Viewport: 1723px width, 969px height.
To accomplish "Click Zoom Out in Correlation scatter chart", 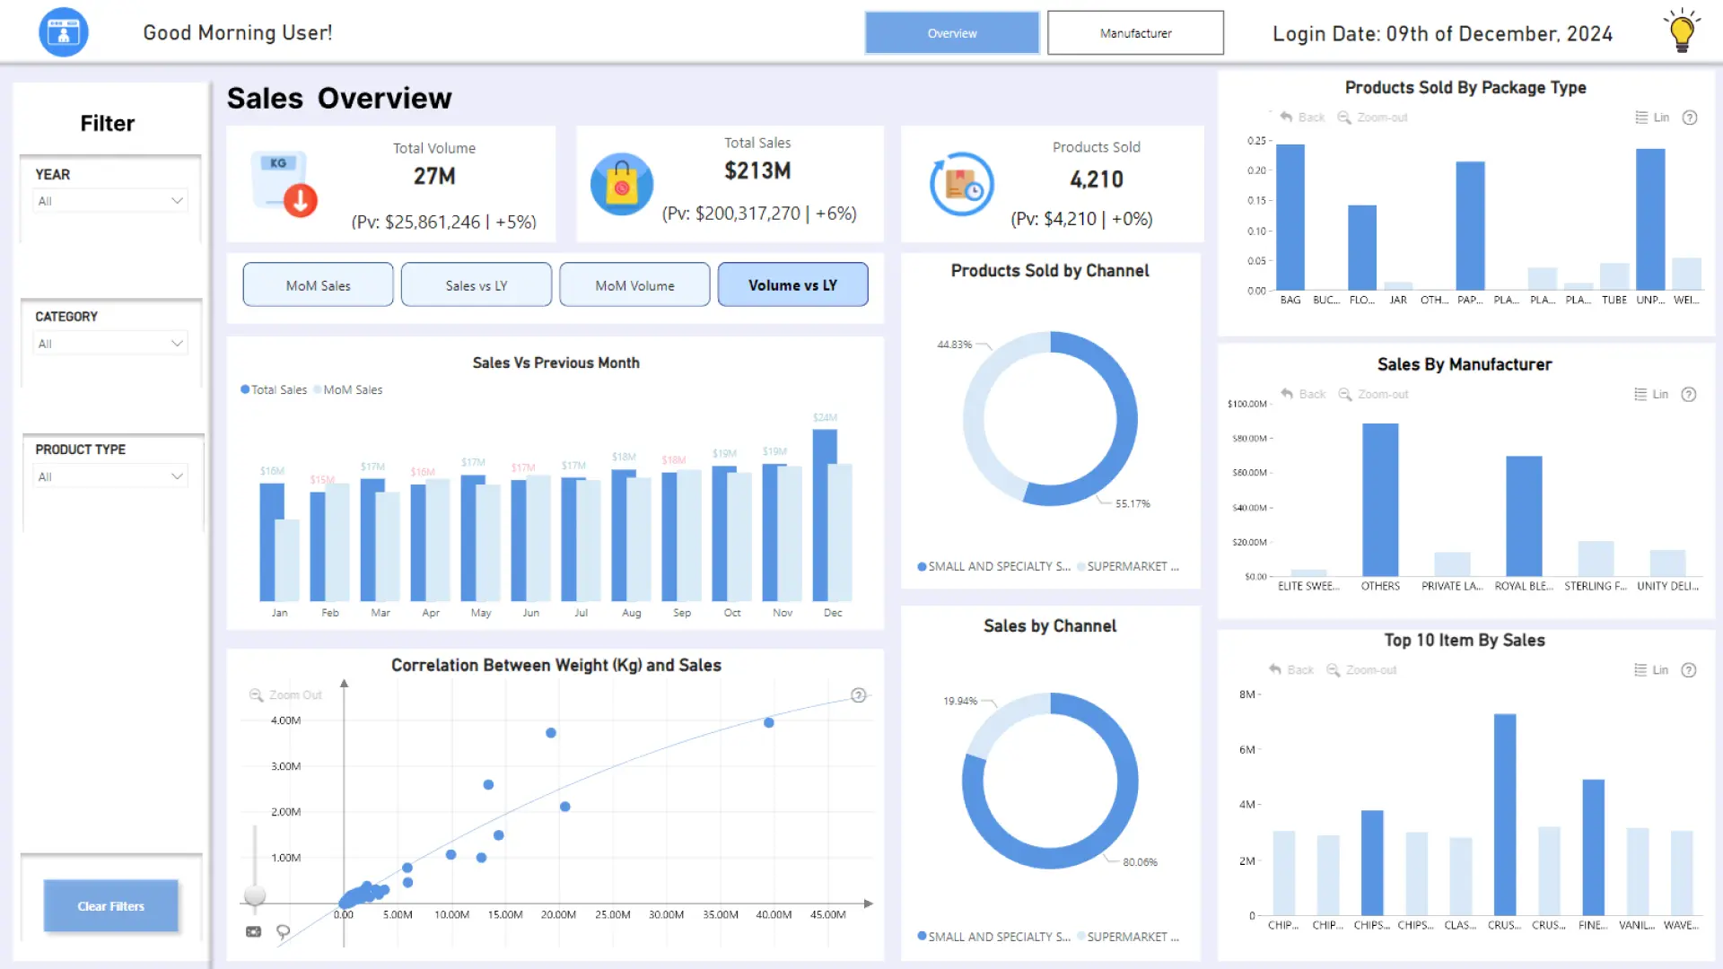I will pyautogui.click(x=285, y=694).
